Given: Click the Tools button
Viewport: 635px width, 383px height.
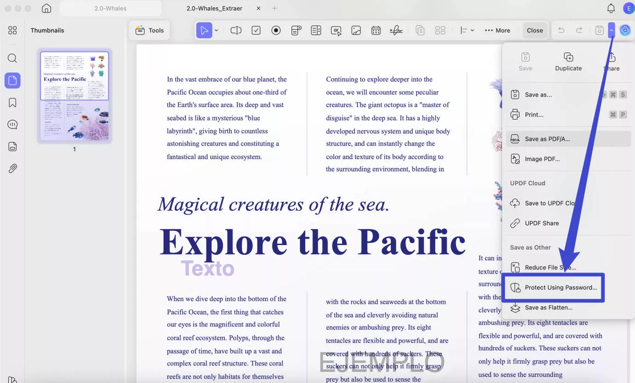Looking at the screenshot, I should (149, 30).
